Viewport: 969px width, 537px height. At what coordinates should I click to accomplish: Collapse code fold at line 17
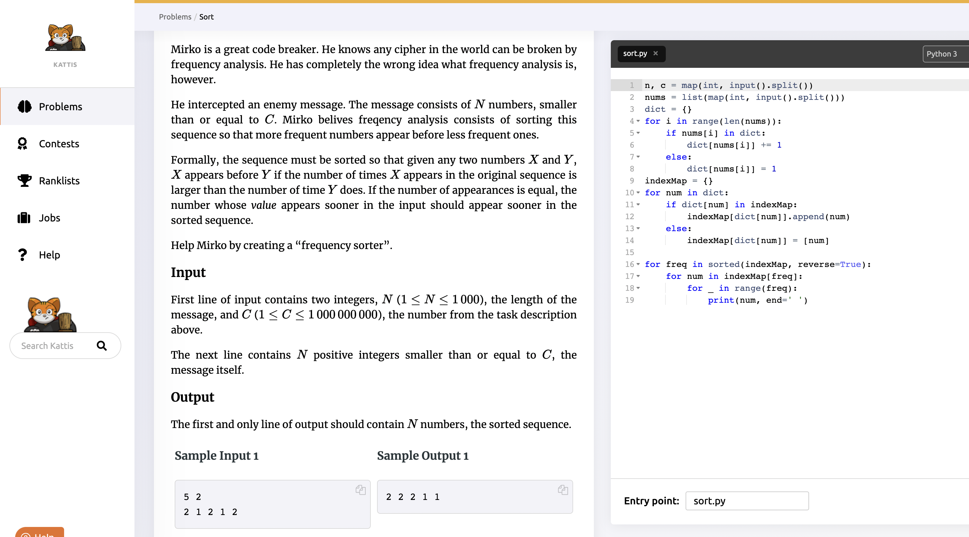tap(638, 276)
